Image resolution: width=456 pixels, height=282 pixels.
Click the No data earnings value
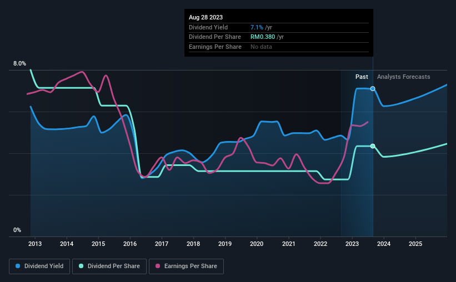(x=261, y=47)
